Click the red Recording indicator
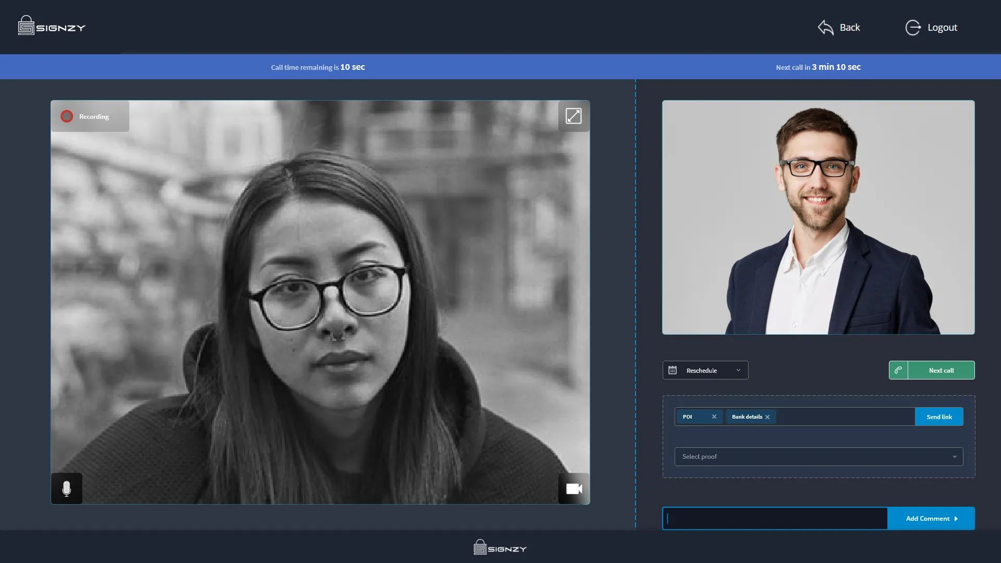 [x=67, y=116]
